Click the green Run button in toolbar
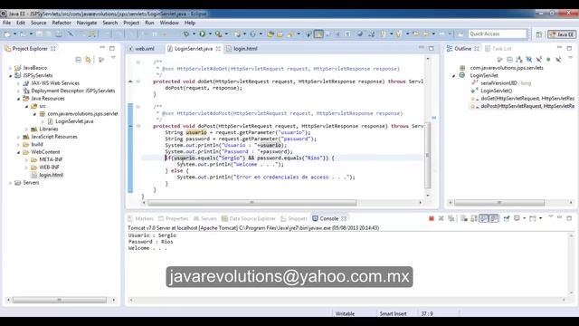Screen dimensions: 579x326 (x=203, y=34)
